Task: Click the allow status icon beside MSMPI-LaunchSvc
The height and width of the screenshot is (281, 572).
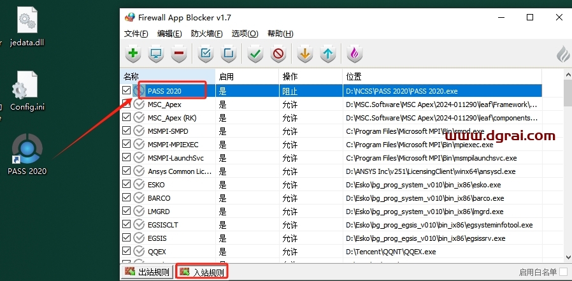Action: click(139, 158)
